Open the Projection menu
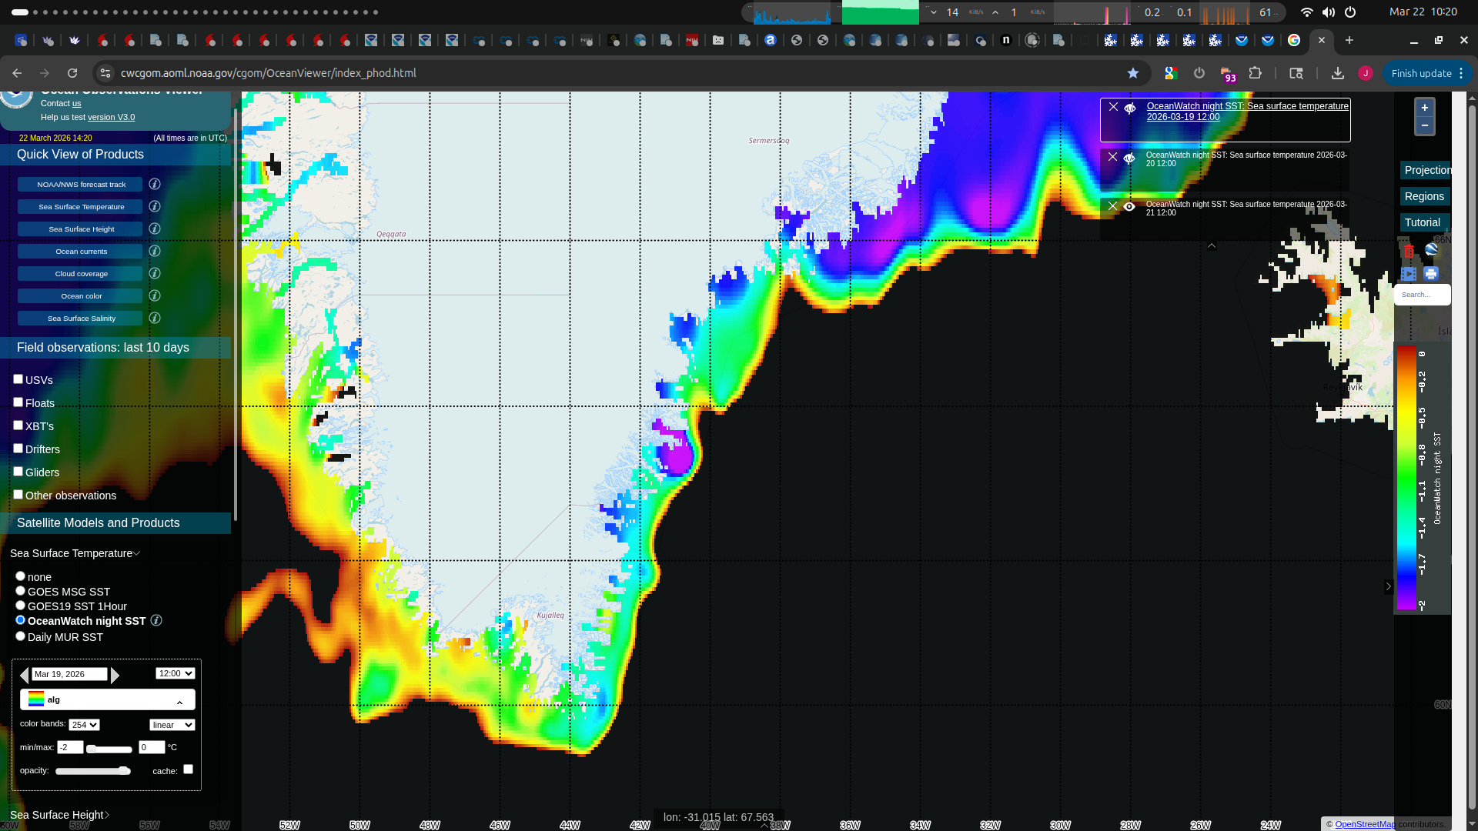1478x831 pixels. click(1426, 170)
